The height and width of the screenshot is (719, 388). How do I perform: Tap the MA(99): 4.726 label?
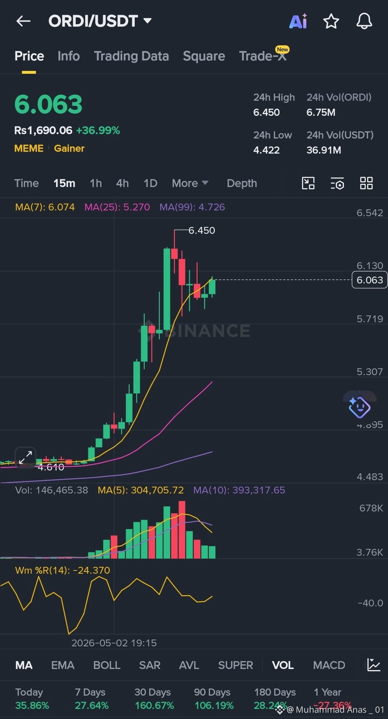click(x=192, y=207)
